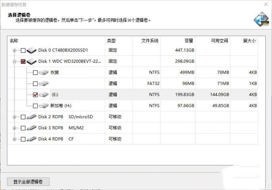Check the unnamed FAT32 volume checkbox
Screen dimensions: 272x190
[35, 84]
